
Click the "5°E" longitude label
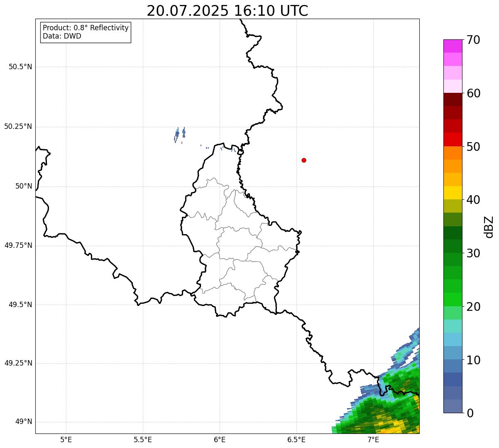(66, 439)
